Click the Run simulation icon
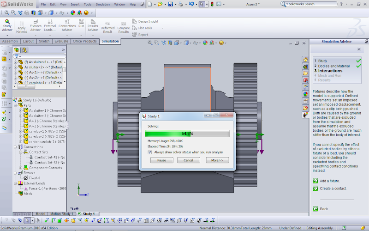The height and width of the screenshot is (231, 369). pos(81,23)
